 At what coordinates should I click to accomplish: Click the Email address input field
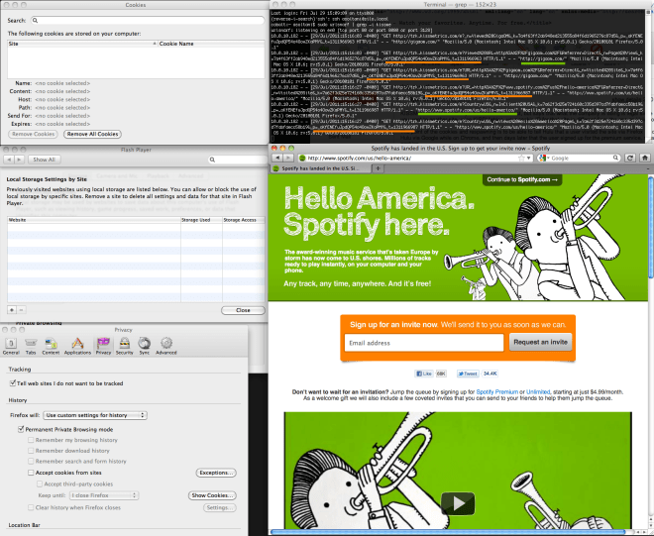click(424, 342)
